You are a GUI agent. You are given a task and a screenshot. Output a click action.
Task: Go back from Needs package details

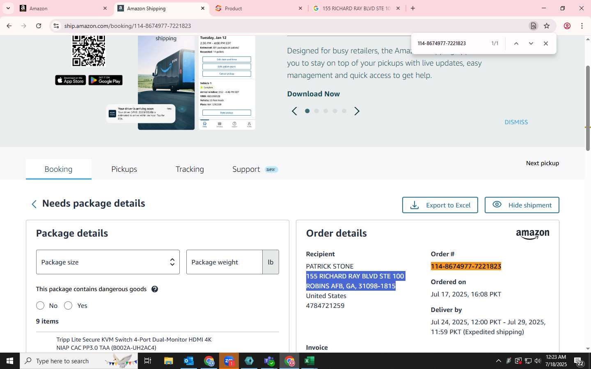tap(34, 204)
